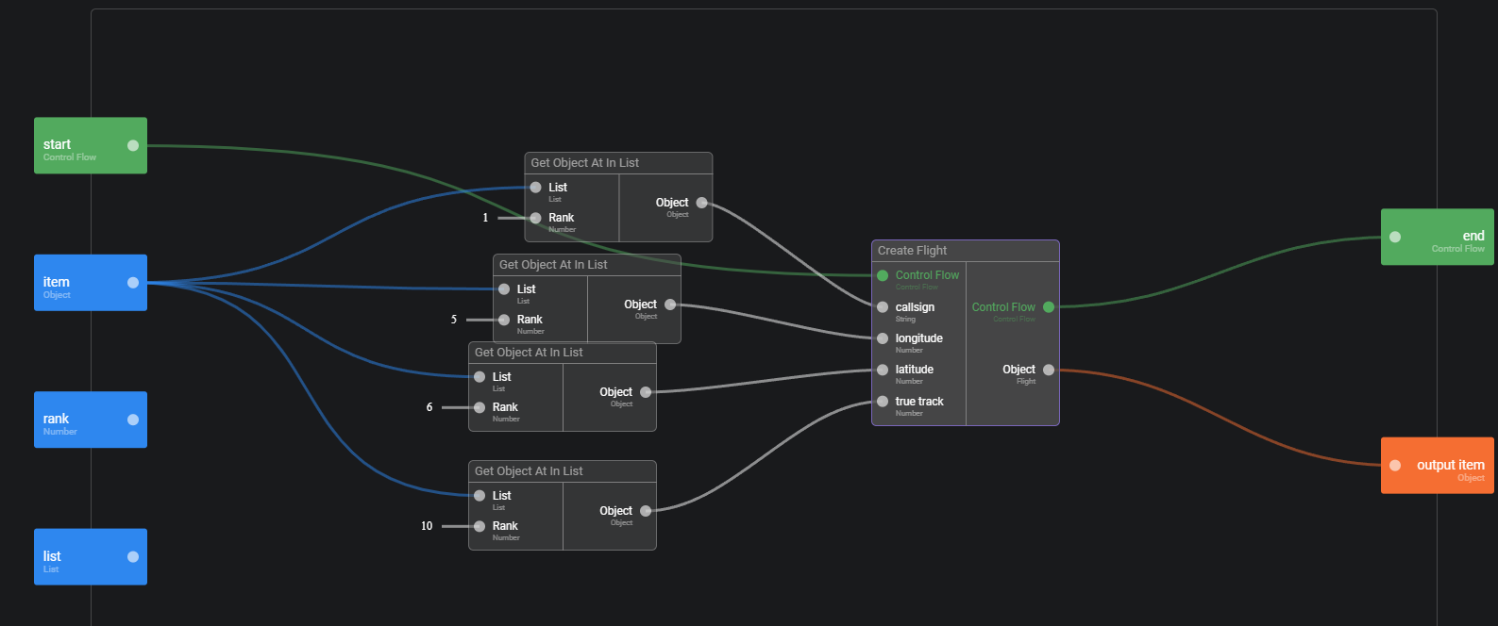Click the rank node's output port
The height and width of the screenshot is (626, 1498).
(133, 420)
